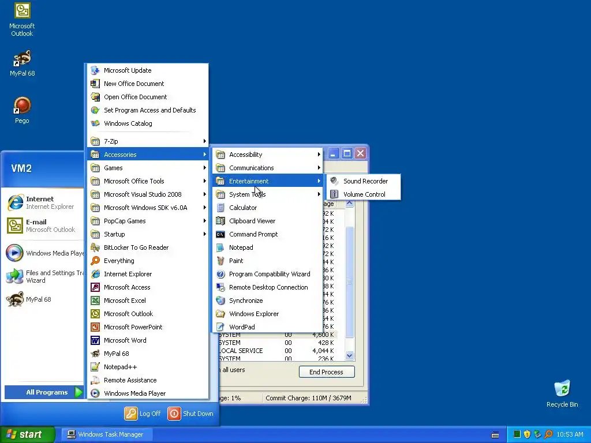Expand PopCap Games submenu

[148, 221]
